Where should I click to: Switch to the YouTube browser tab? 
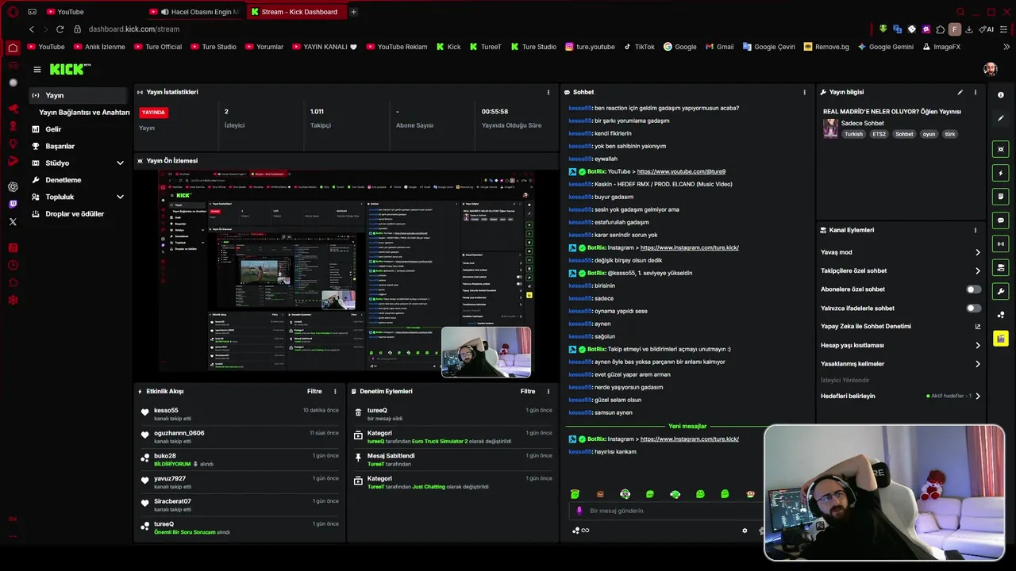(91, 12)
